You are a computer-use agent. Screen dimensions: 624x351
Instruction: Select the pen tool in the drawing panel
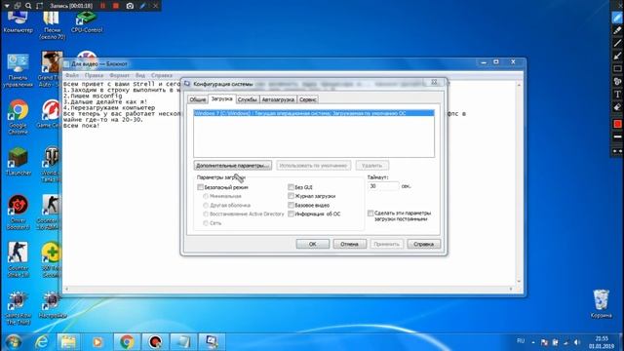pyautogui.click(x=617, y=18)
